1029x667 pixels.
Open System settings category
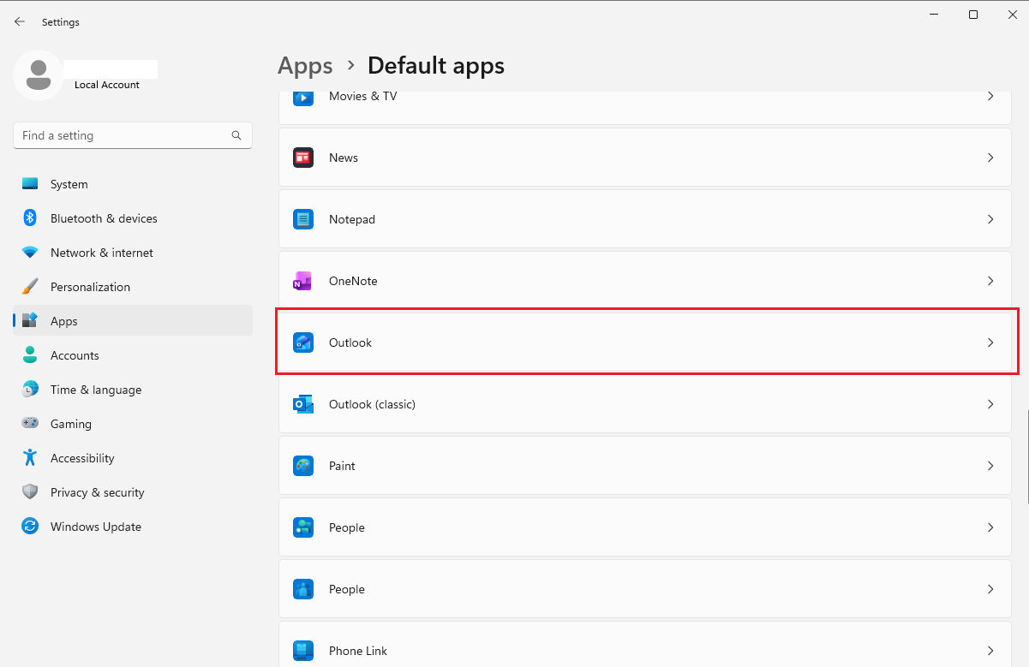click(x=133, y=184)
